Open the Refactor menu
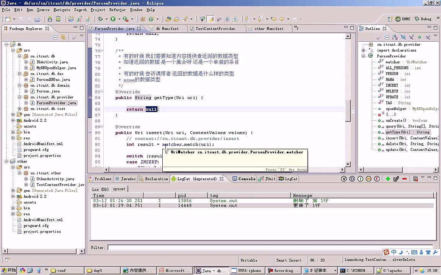 click(x=117, y=10)
